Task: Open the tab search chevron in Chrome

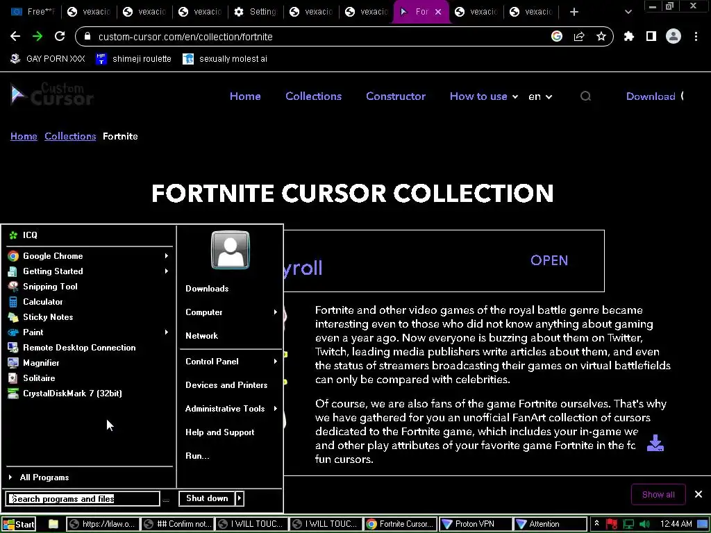Action: pos(628,12)
